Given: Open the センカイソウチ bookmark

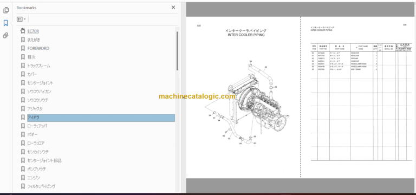Looking at the screenshot, I should pyautogui.click(x=38, y=152).
